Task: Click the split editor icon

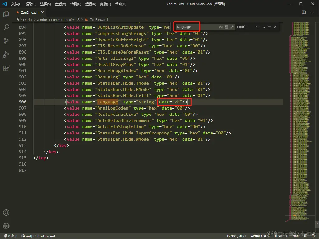Action: tap(304, 12)
